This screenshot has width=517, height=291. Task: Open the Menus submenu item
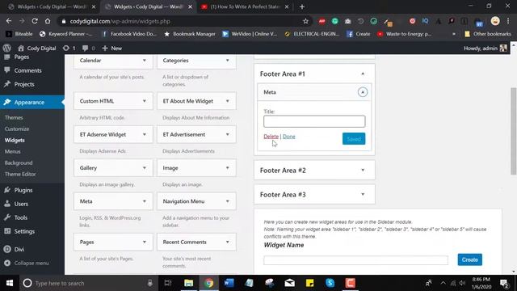pos(13,151)
